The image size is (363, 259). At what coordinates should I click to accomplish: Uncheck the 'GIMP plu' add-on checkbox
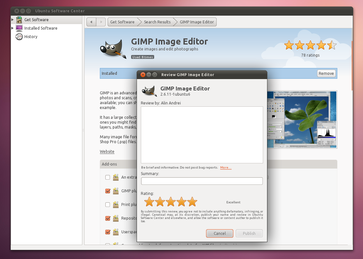coord(108,191)
